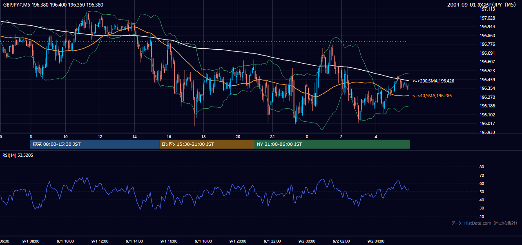Select the ロンドン 15:30-21:00 JST session bar

207,144
